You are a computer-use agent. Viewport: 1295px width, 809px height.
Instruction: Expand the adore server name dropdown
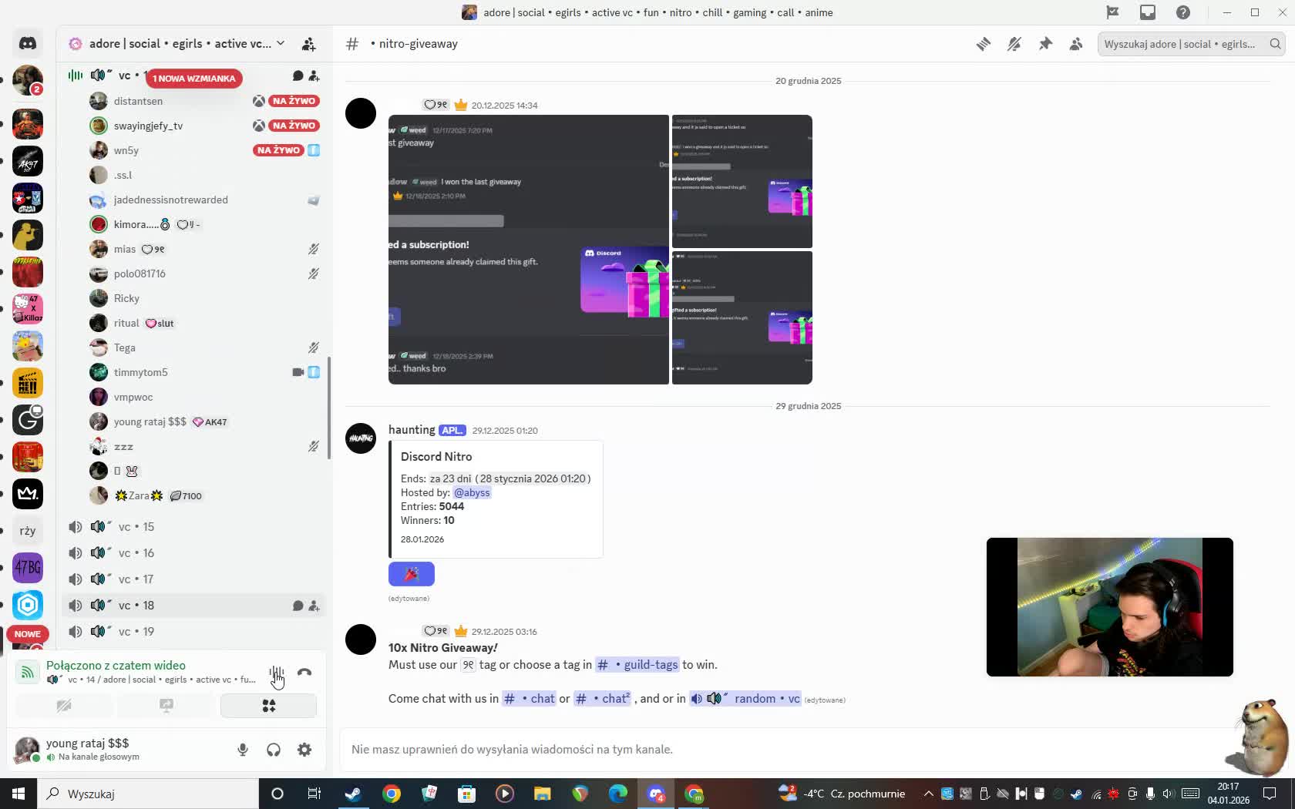(x=281, y=44)
